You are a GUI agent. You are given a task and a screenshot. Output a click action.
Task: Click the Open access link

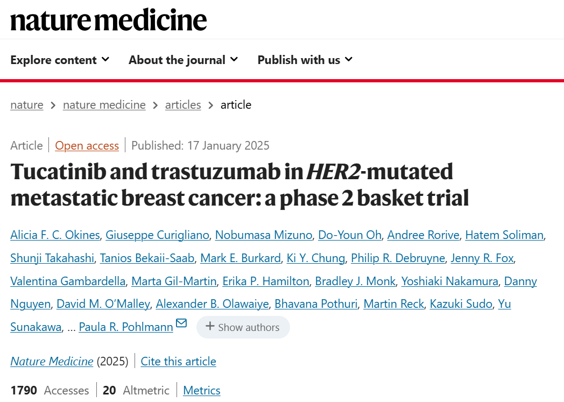tap(87, 146)
